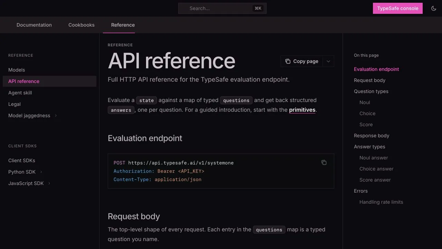
Task: Jump to Request body in page outline
Action: pos(369,80)
